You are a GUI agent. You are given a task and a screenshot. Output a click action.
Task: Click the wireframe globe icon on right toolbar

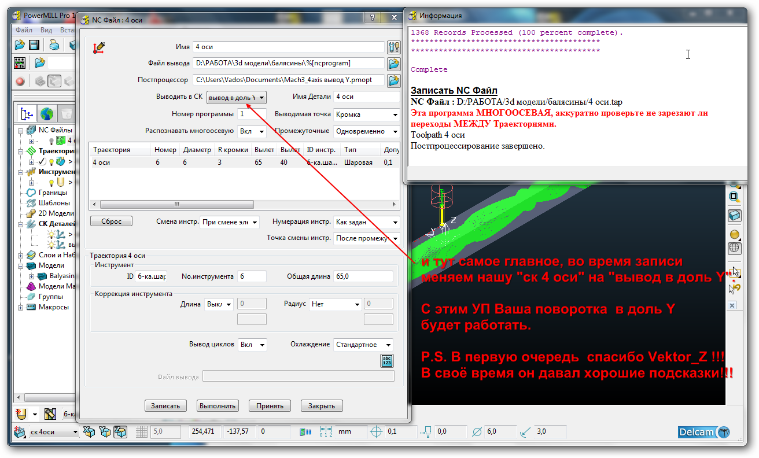pyautogui.click(x=734, y=248)
